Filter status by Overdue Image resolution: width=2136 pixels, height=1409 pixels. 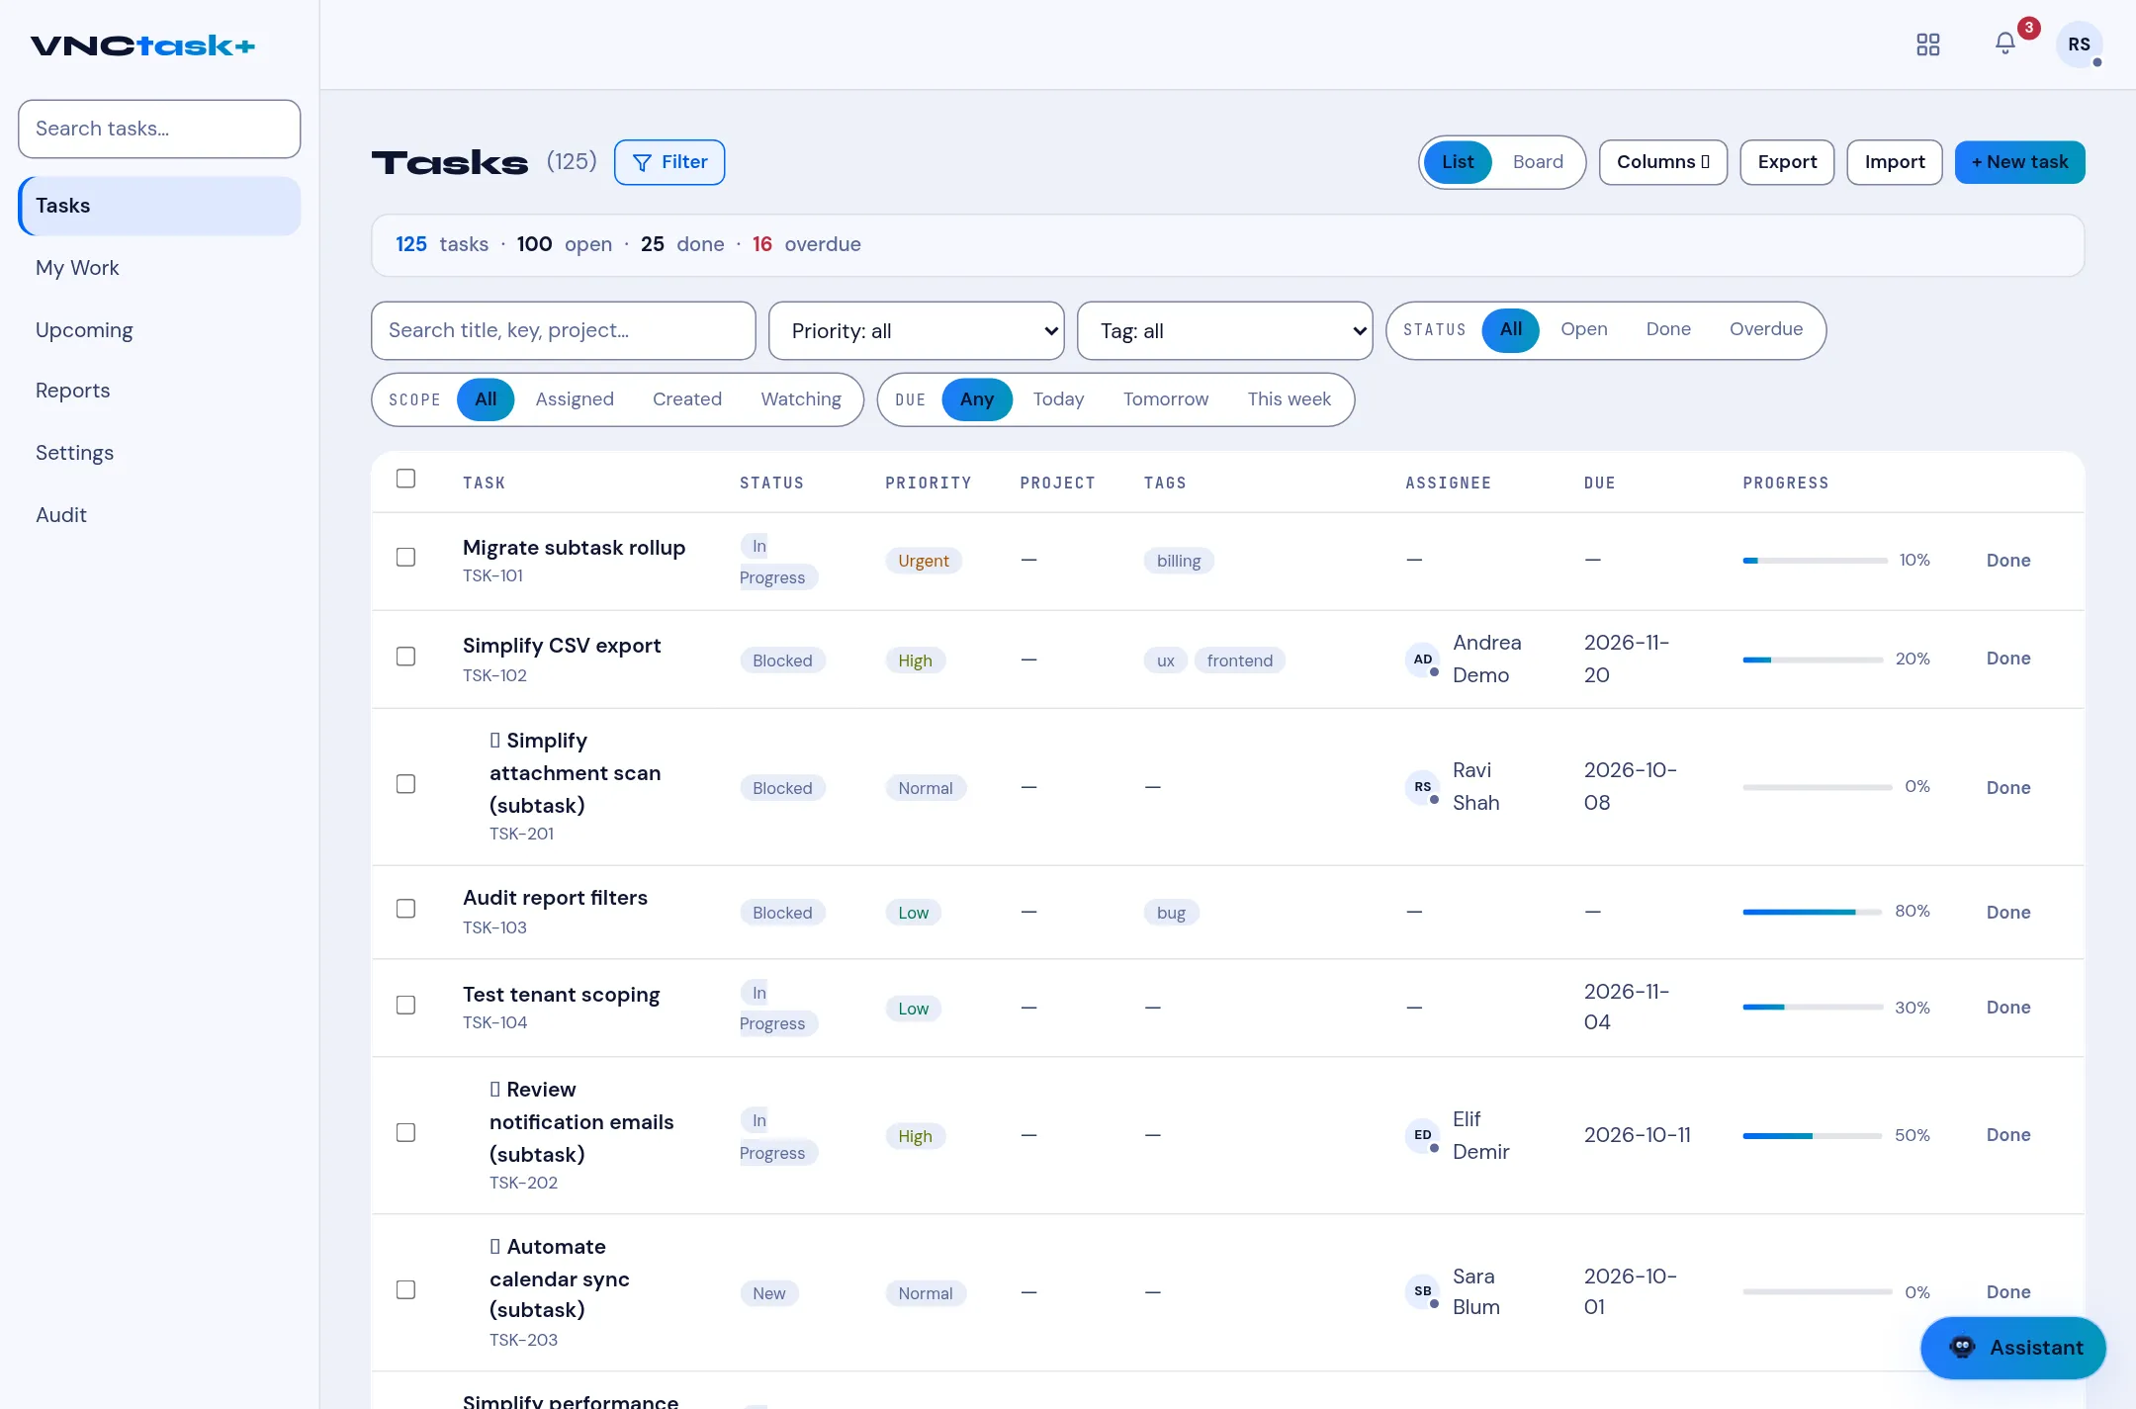pyautogui.click(x=1766, y=329)
